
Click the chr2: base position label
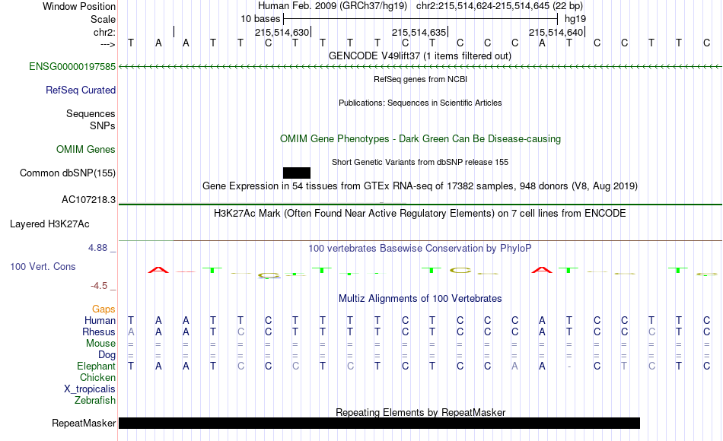[104, 32]
